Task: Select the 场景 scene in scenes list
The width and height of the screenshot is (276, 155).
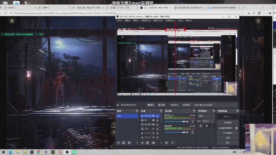Action: click(127, 116)
